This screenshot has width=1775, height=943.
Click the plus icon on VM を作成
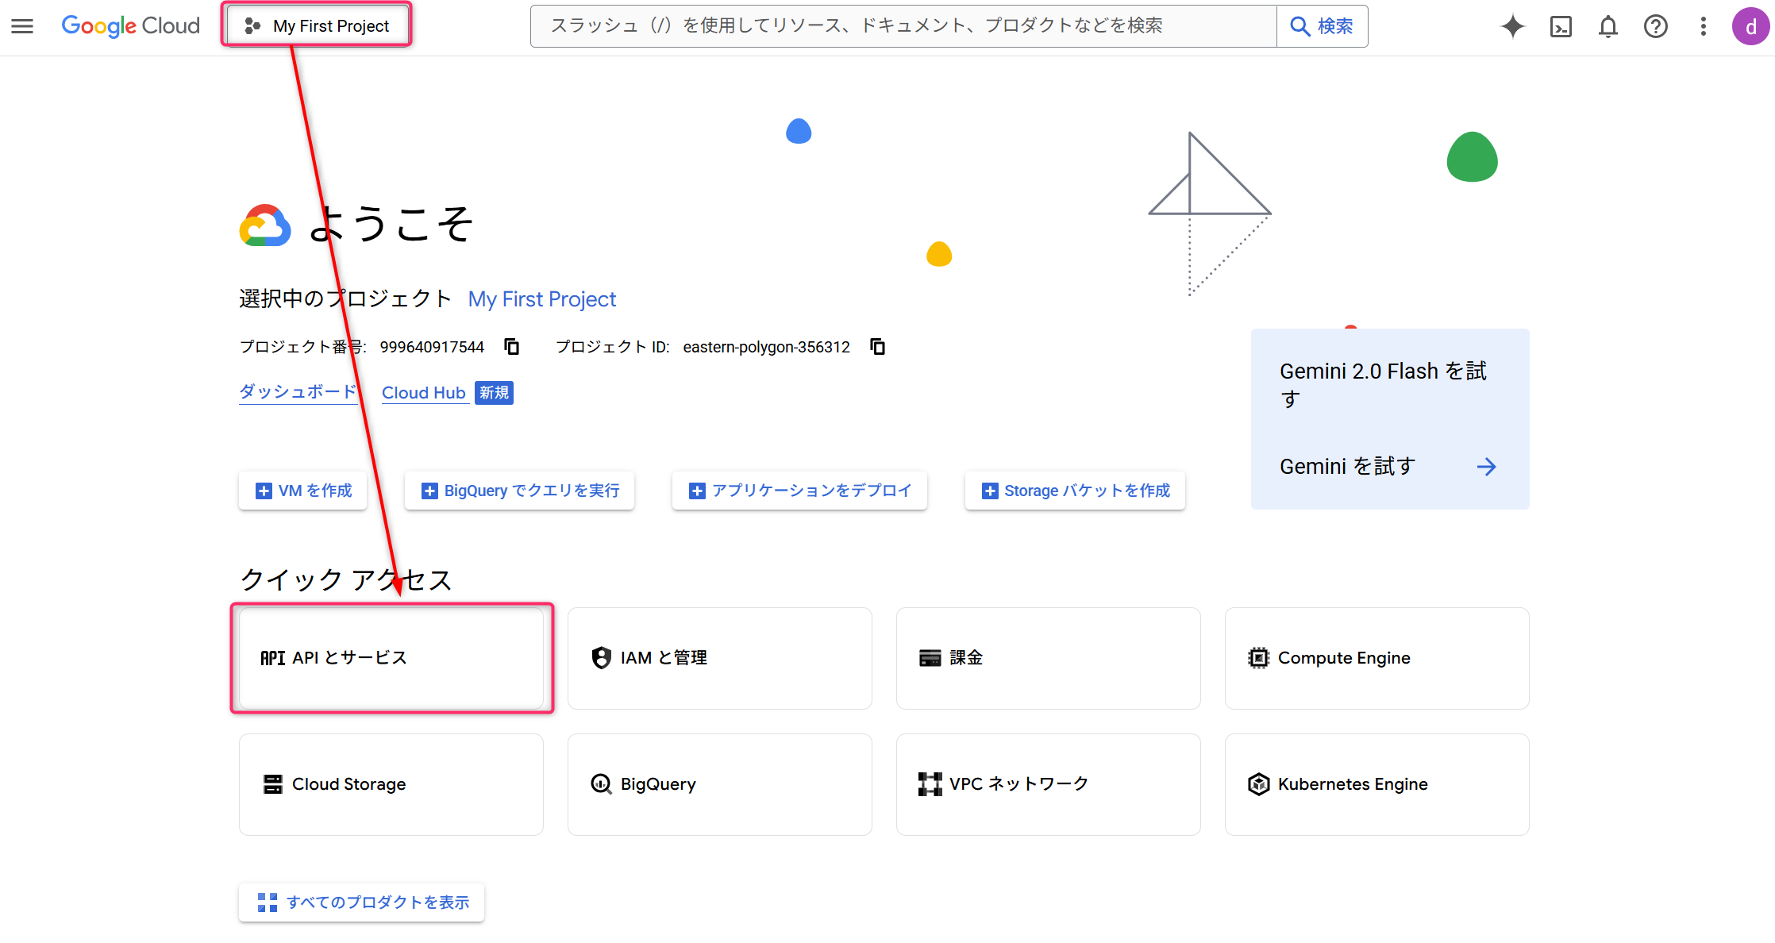pos(264,491)
